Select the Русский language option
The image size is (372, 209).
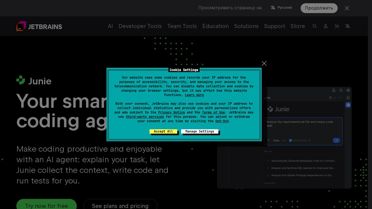point(285,8)
